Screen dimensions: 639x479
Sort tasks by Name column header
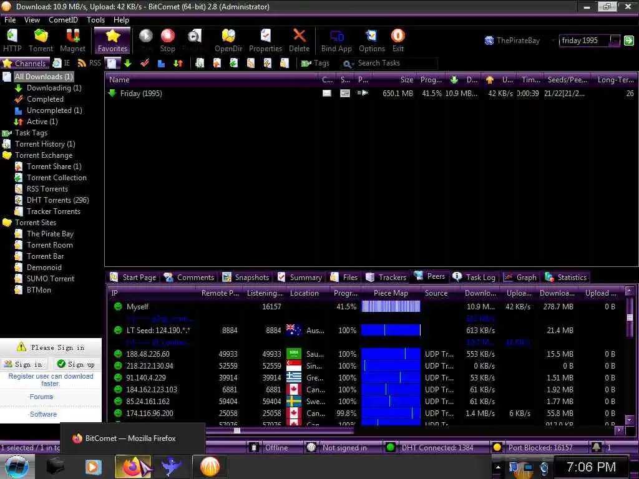(x=212, y=80)
